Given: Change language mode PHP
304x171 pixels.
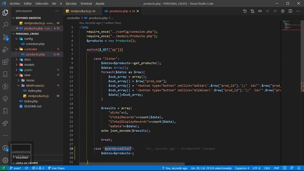Looking at the screenshot, I should click(276, 168).
